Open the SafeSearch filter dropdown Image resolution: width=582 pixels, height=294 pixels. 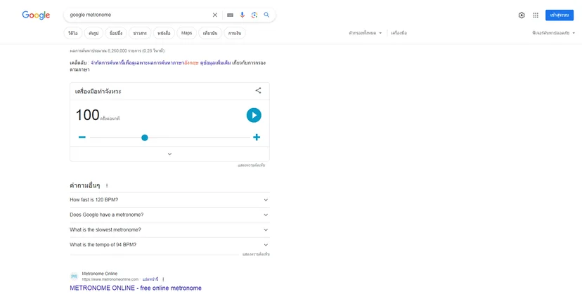(x=553, y=33)
